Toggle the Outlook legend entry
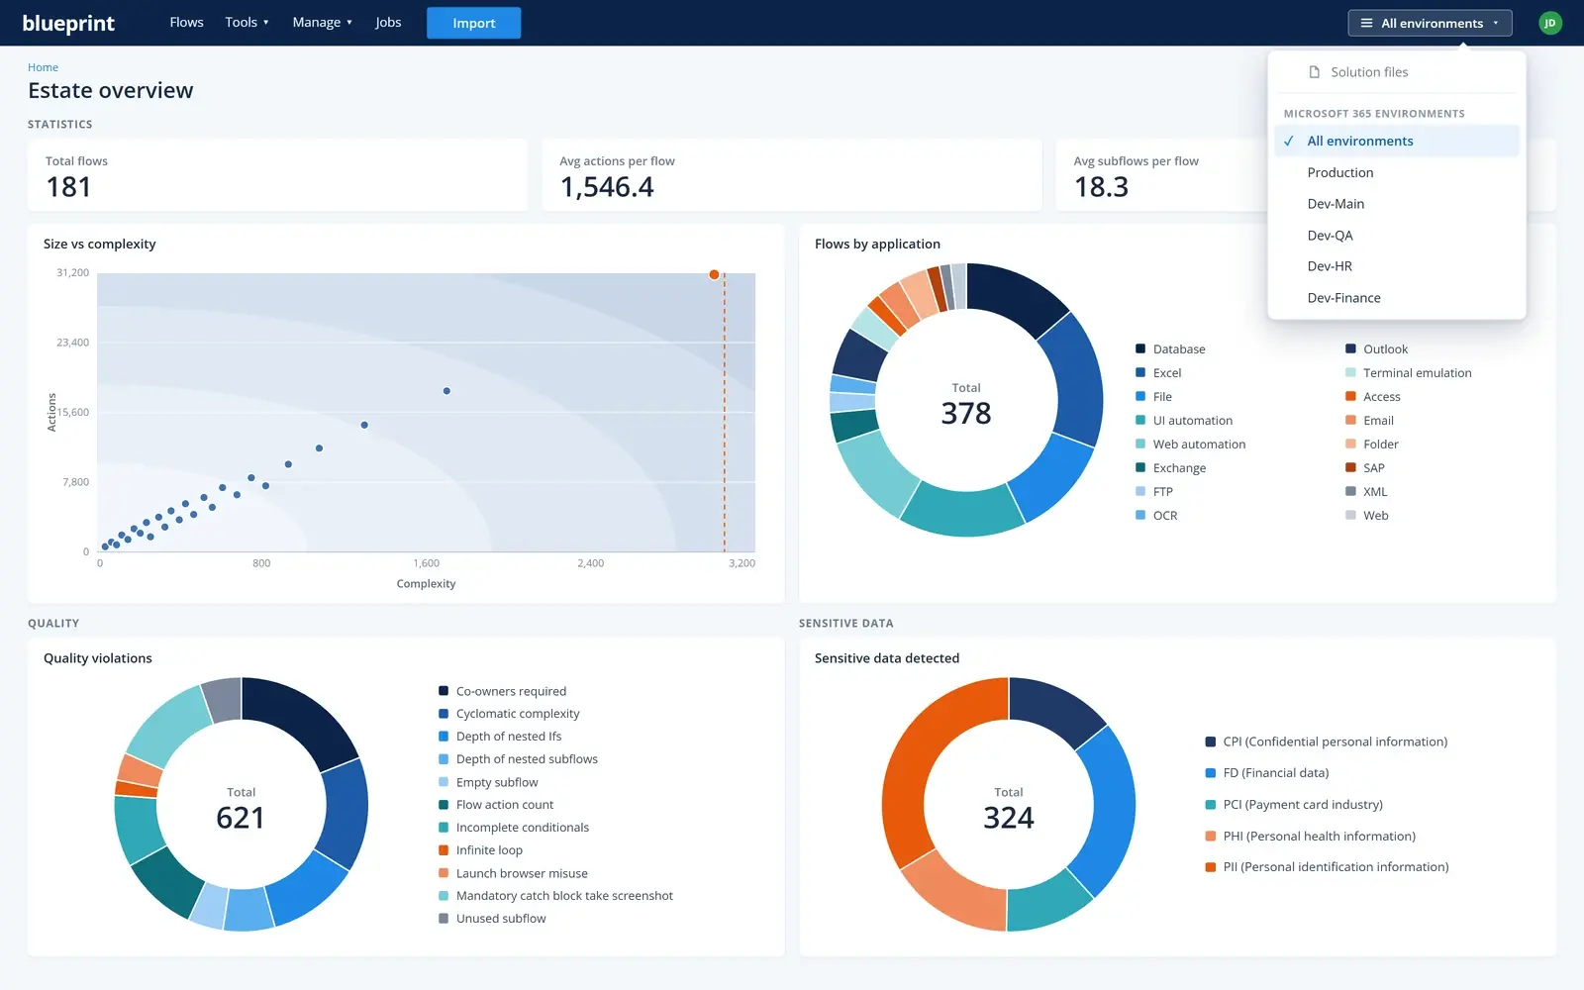 point(1377,349)
